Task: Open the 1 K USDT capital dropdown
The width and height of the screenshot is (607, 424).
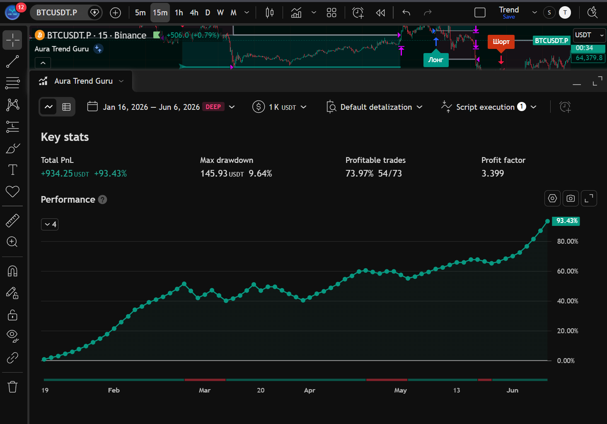Action: [x=280, y=107]
